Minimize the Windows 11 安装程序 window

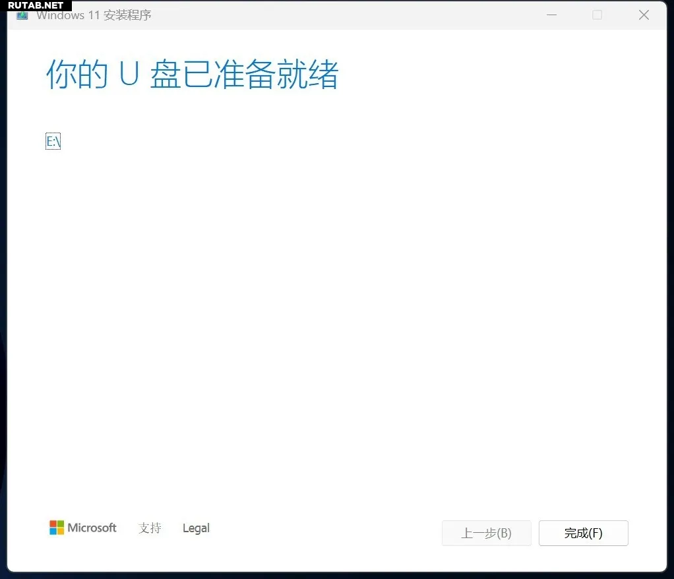[551, 15]
